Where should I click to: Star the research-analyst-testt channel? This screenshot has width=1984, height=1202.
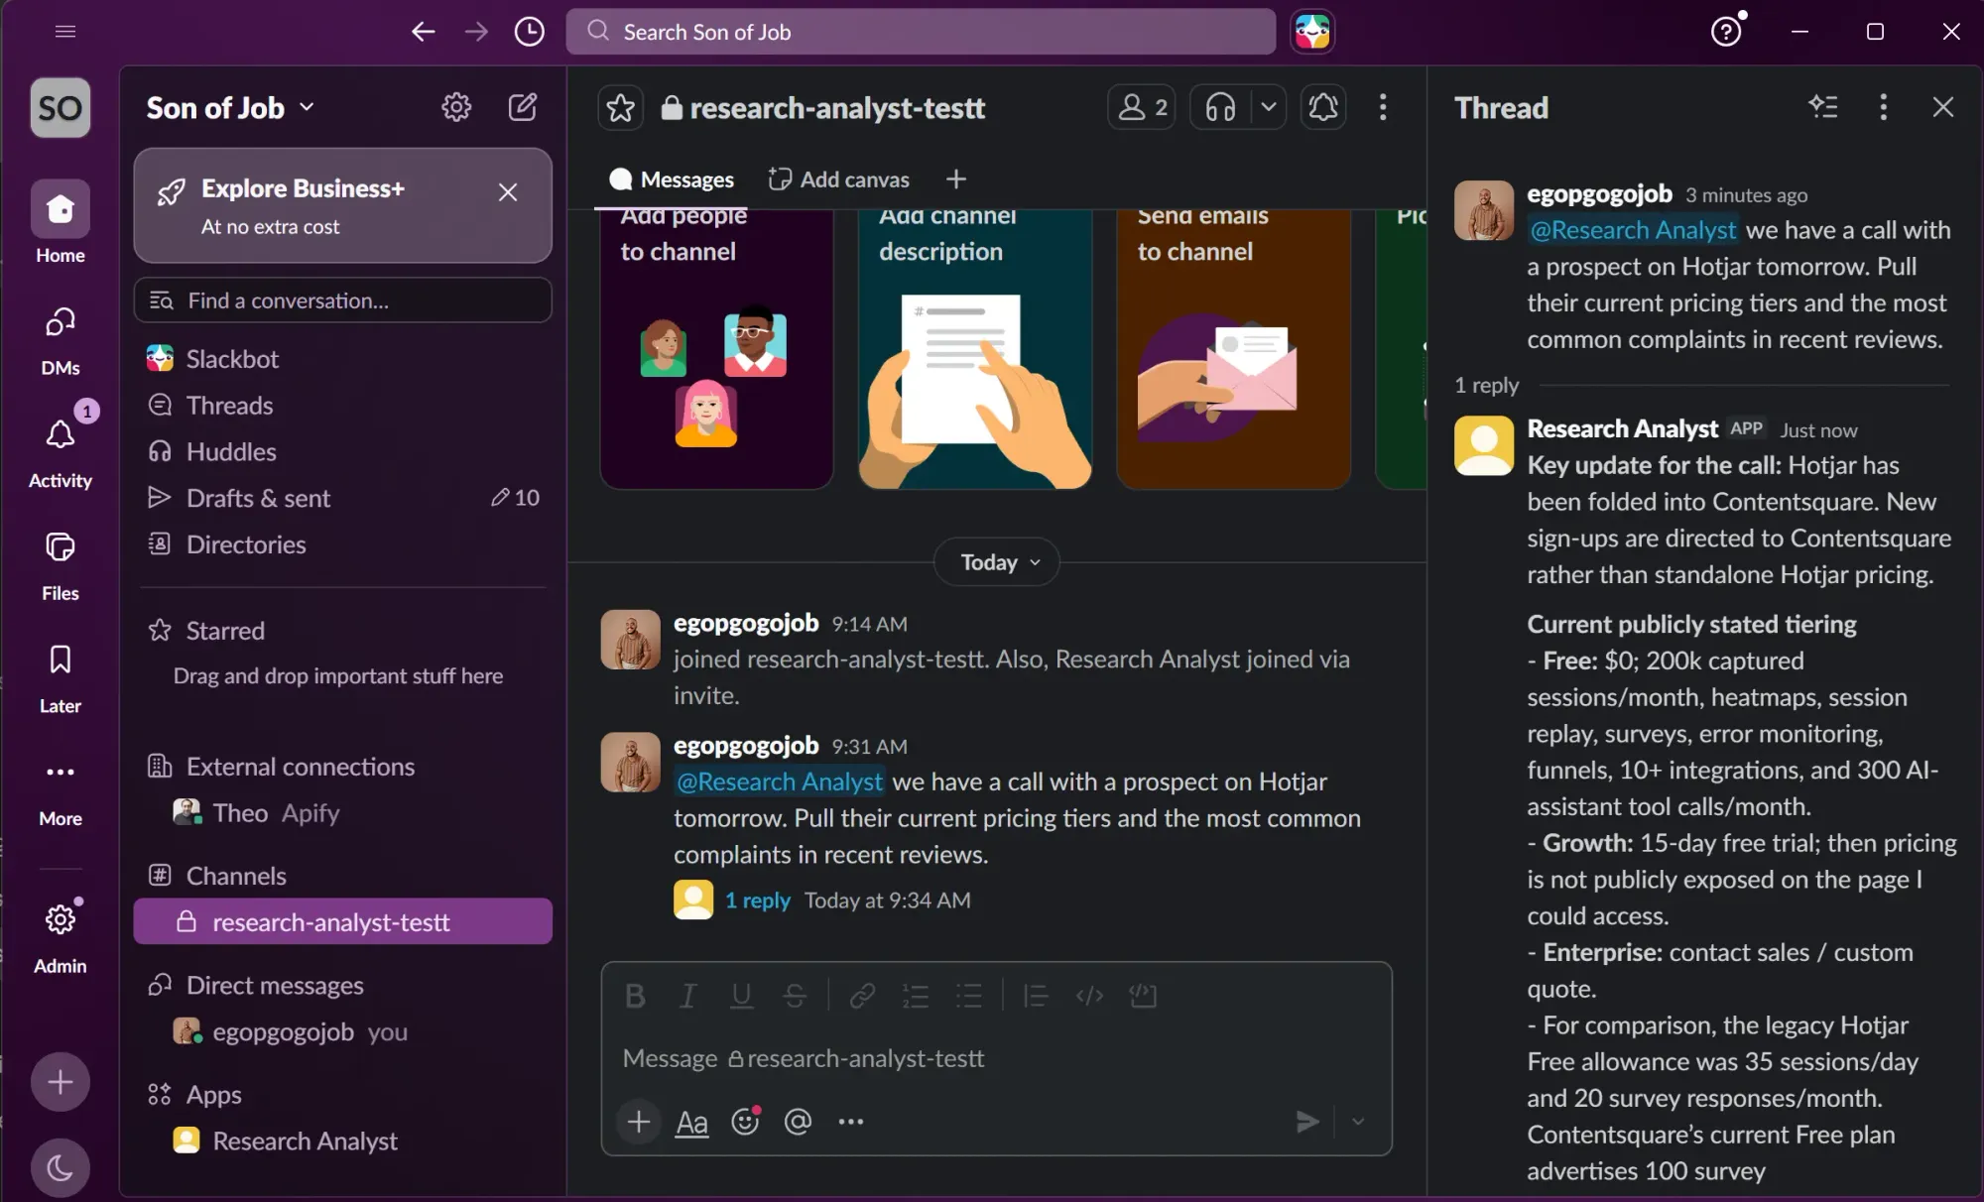621,107
